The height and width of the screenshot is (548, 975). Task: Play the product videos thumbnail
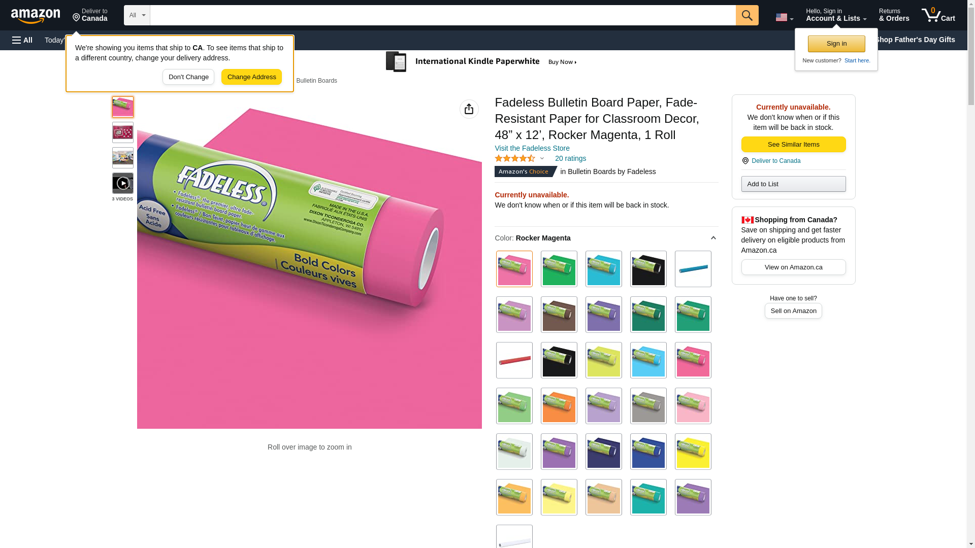coord(123,183)
